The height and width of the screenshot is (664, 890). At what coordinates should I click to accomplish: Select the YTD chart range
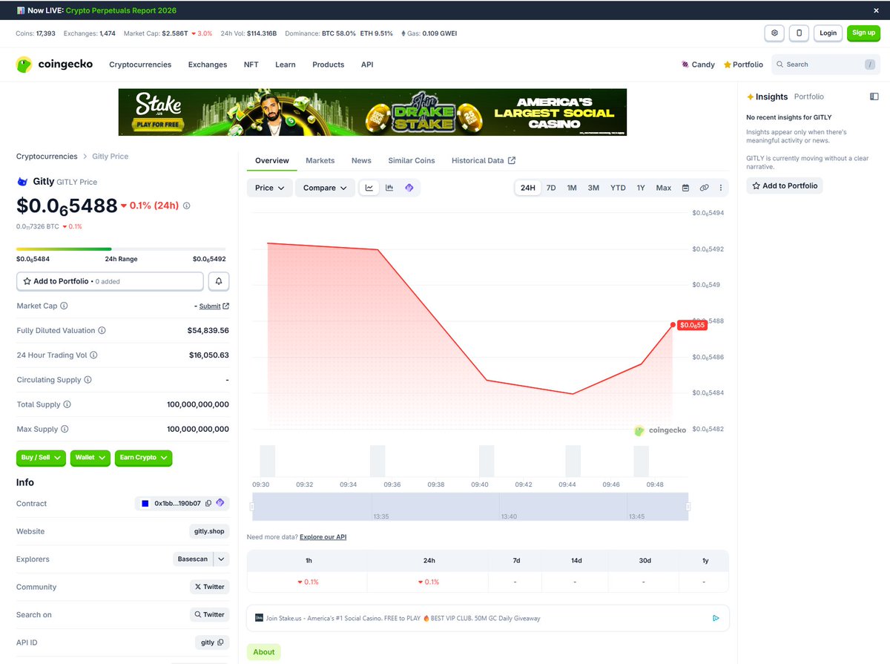click(618, 188)
